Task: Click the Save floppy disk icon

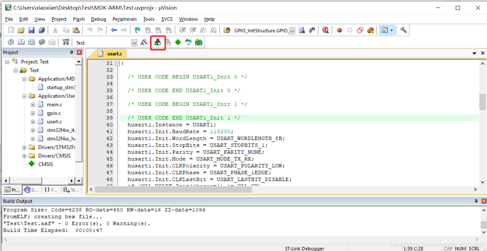Action: click(x=31, y=30)
